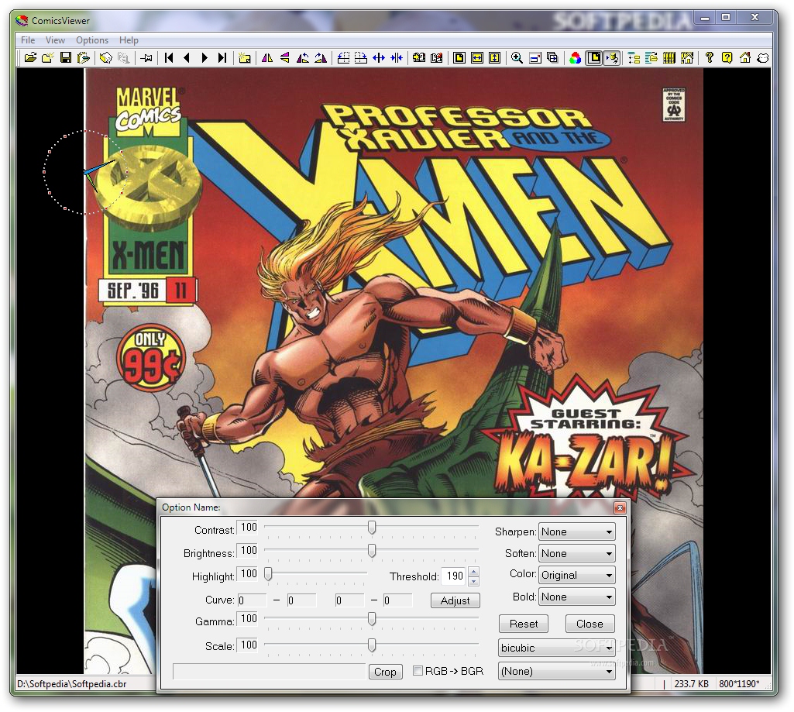Click the flip vertical triangles icon

point(285,58)
